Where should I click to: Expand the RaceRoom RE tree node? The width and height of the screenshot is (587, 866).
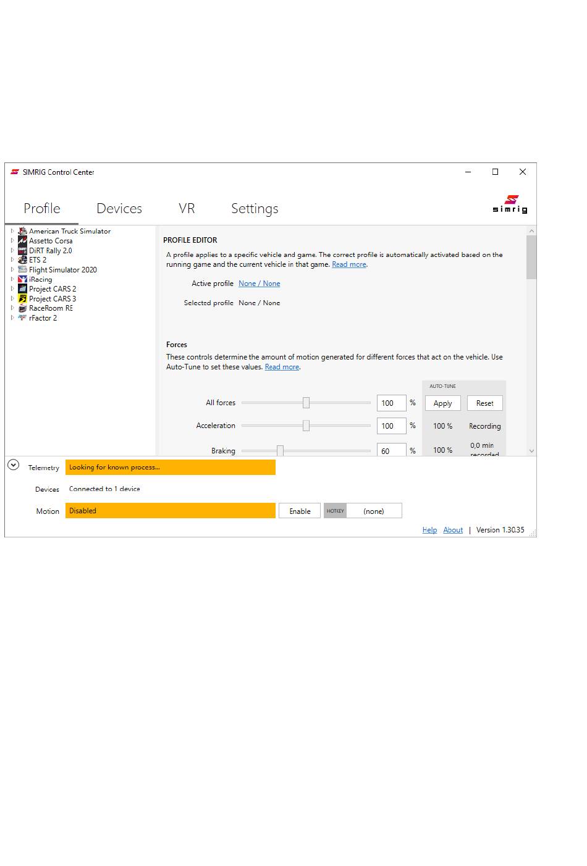pyautogui.click(x=12, y=308)
